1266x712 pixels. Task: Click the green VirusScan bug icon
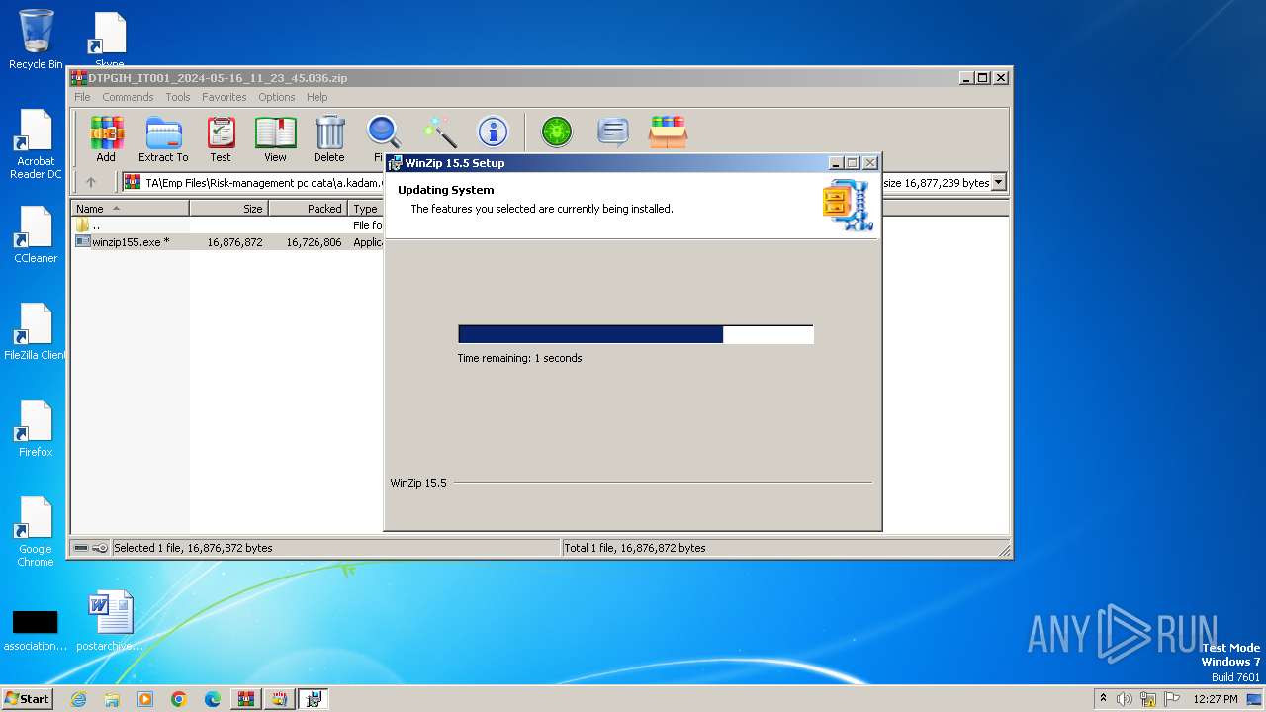(556, 132)
